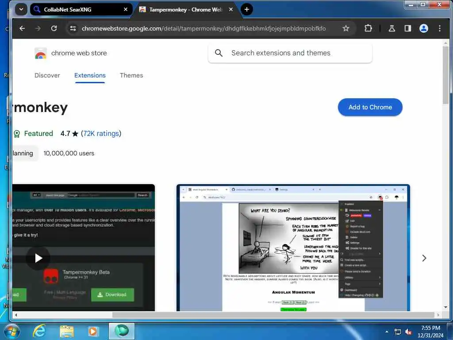Click the 4.7 star rating
The width and height of the screenshot is (453, 340).
tap(69, 134)
